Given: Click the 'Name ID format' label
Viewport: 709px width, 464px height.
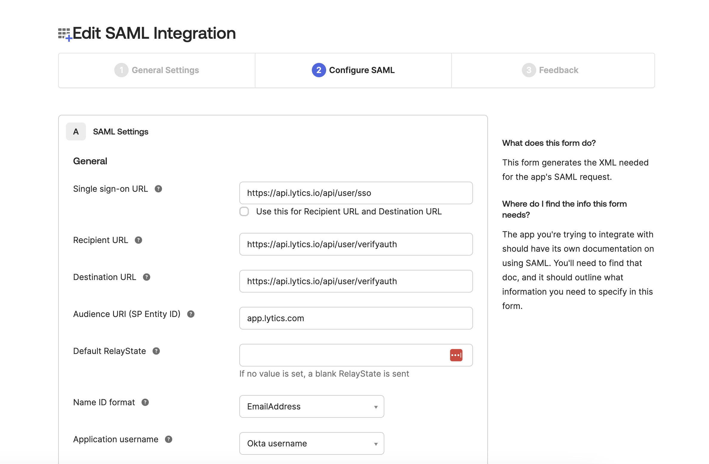Looking at the screenshot, I should point(104,402).
